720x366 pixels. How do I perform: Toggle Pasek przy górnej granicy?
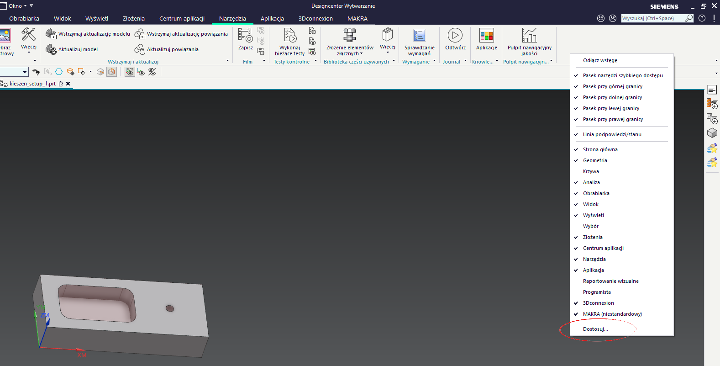pyautogui.click(x=622, y=86)
